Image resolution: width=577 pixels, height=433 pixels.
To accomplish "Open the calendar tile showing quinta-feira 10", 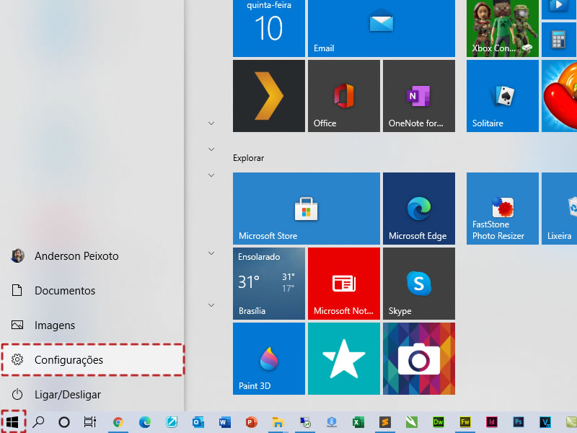I will click(269, 28).
